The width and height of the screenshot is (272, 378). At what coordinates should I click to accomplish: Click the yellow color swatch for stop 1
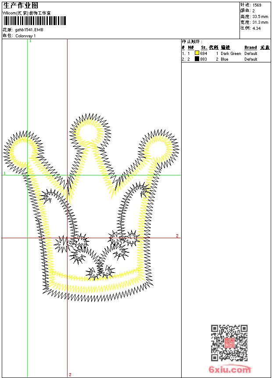[197, 53]
